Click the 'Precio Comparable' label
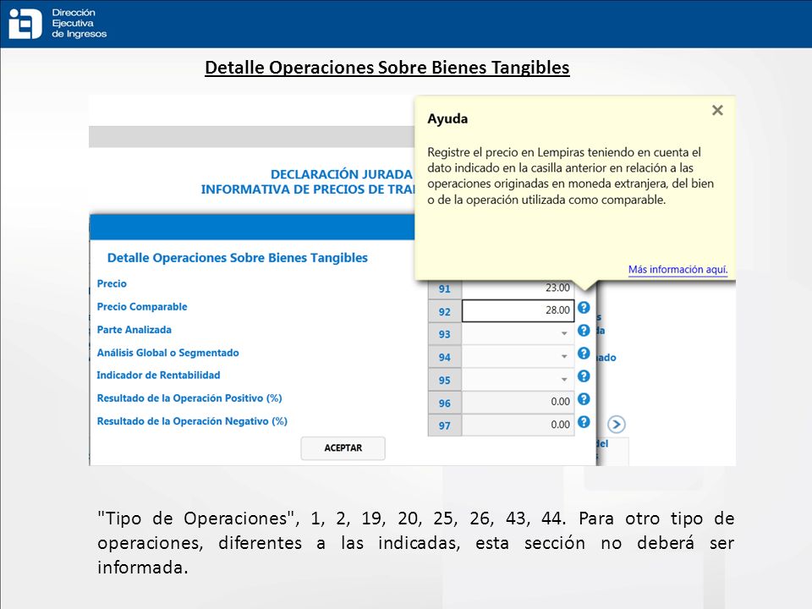The width and height of the screenshot is (812, 609). (x=142, y=306)
